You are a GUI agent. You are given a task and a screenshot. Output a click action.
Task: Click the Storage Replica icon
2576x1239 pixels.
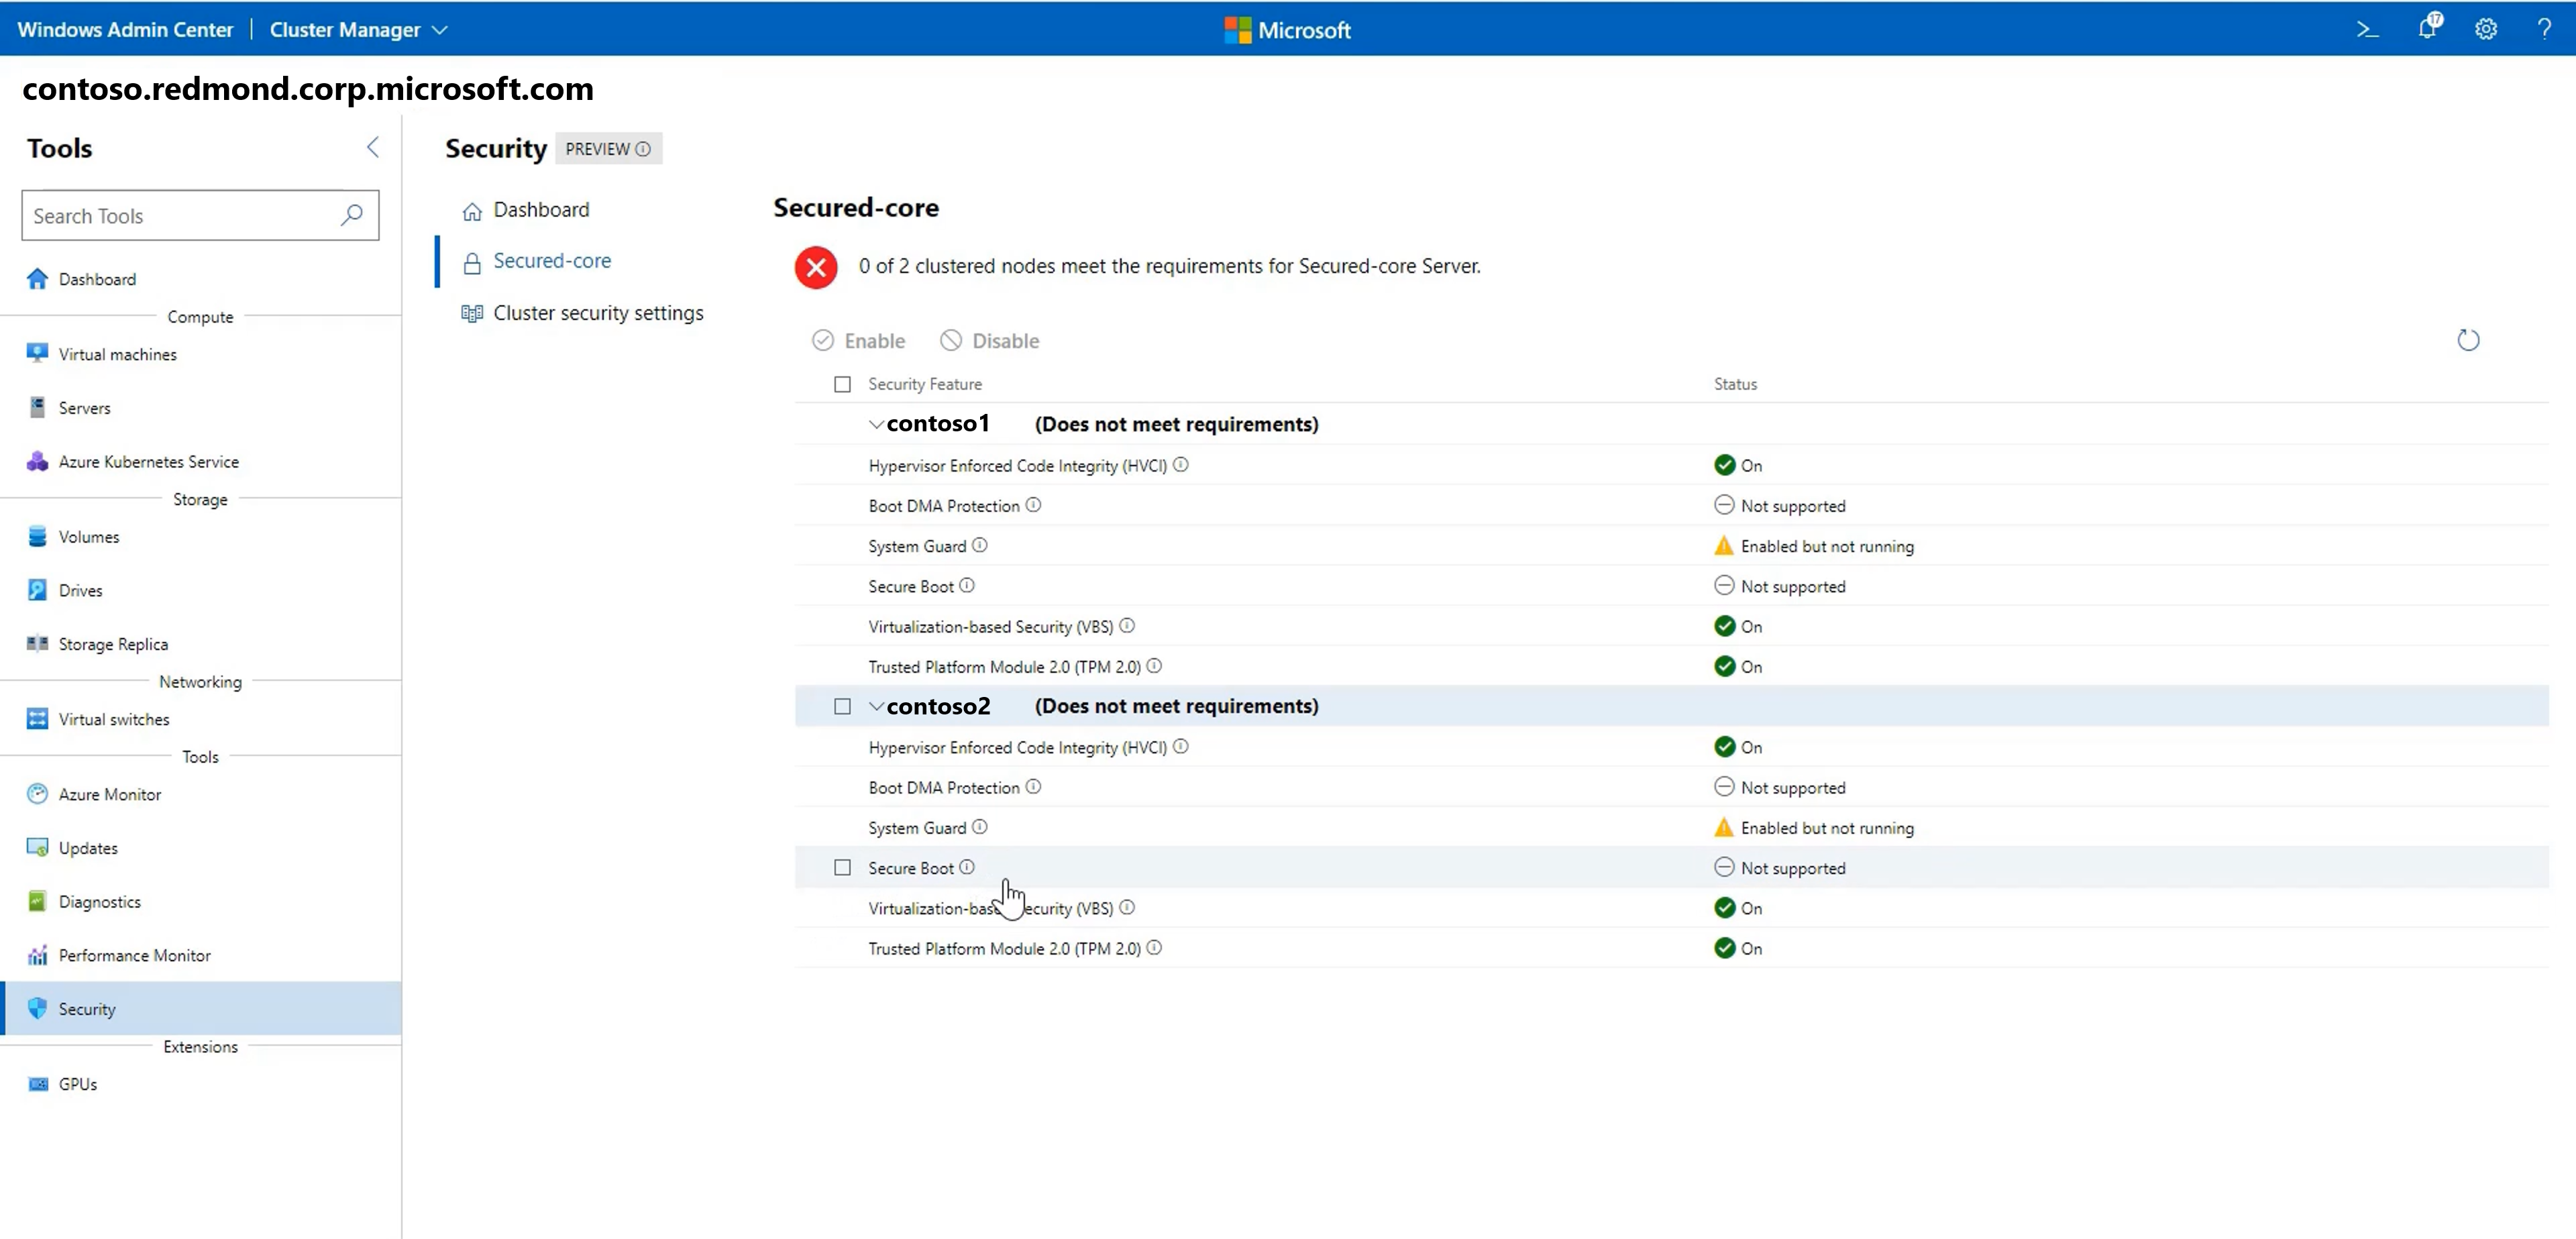click(x=36, y=643)
